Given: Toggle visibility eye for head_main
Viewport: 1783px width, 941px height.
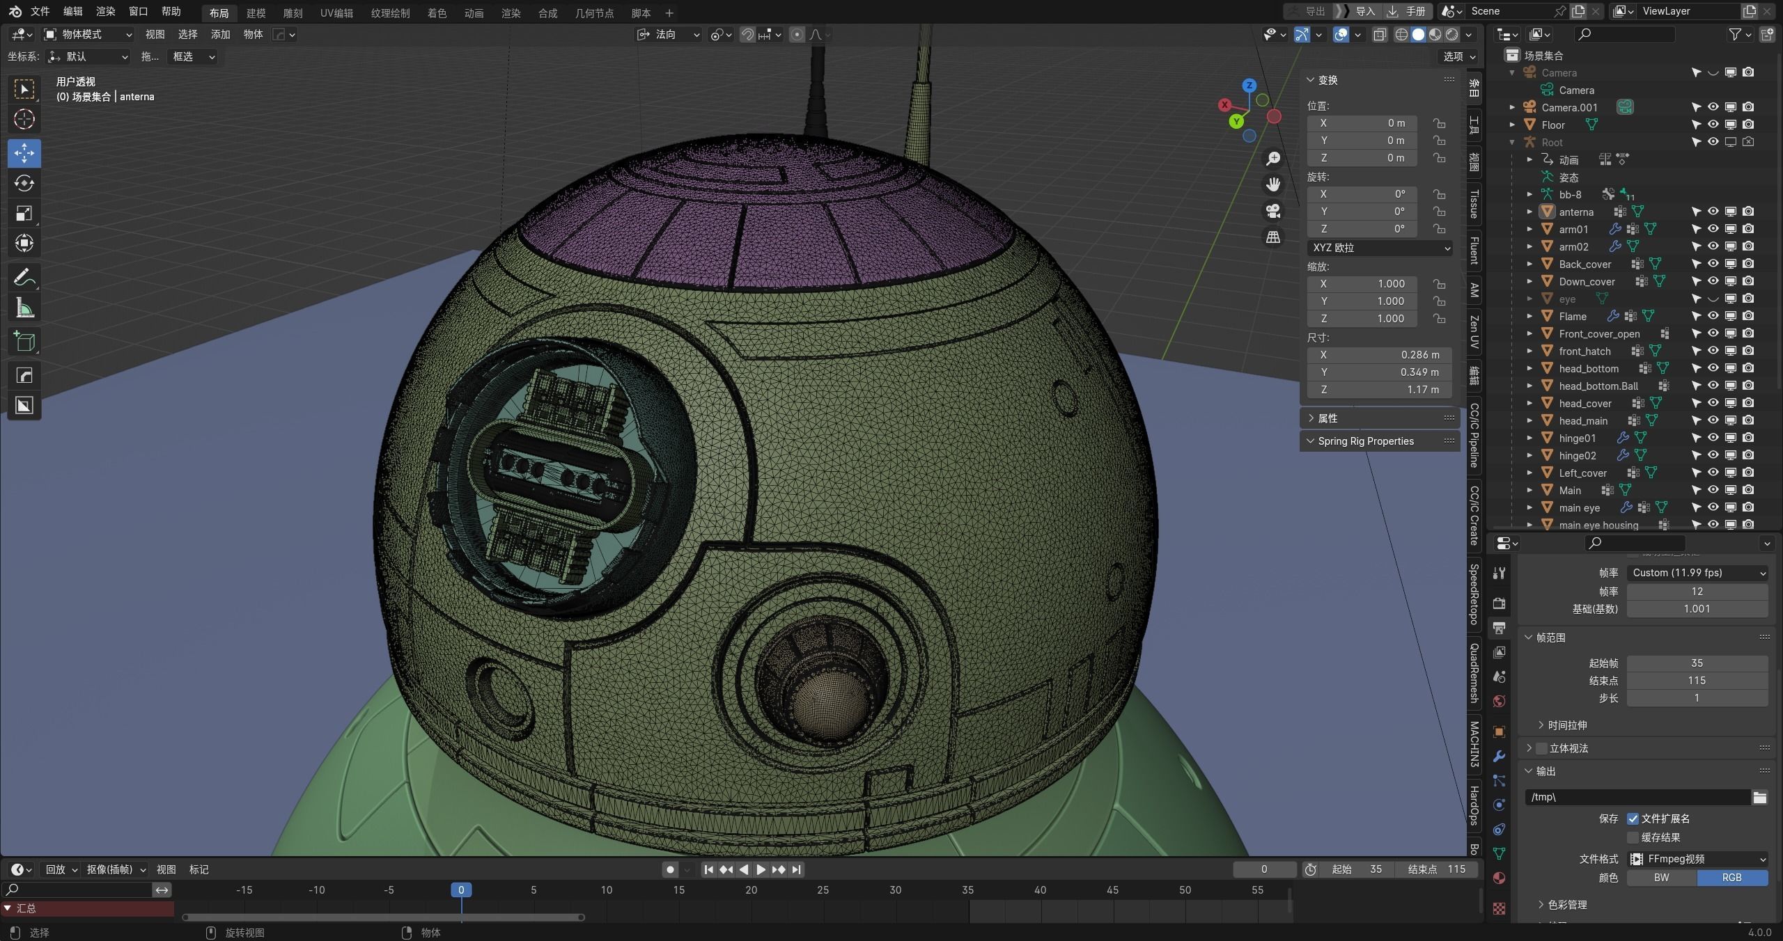Looking at the screenshot, I should tap(1713, 420).
